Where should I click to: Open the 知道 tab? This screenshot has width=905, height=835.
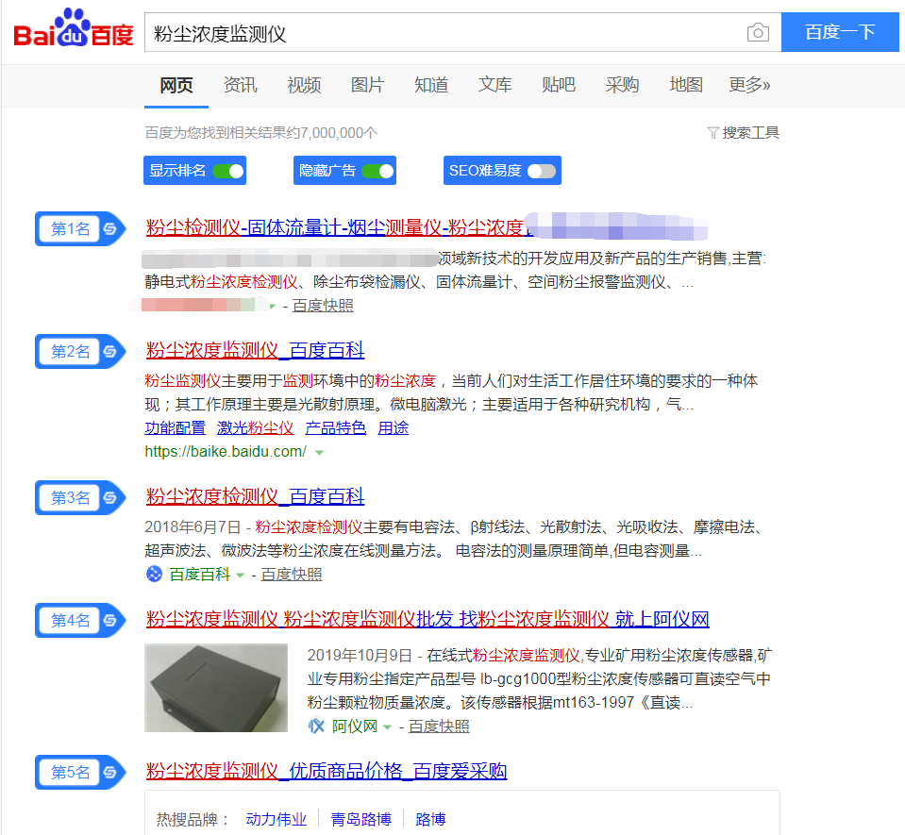(x=431, y=85)
